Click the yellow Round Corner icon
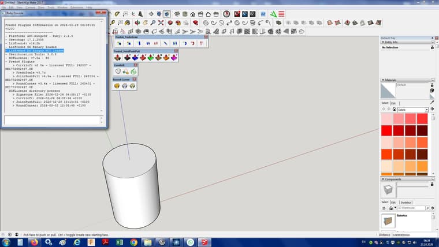The width and height of the screenshot is (439, 247). [x=117, y=86]
